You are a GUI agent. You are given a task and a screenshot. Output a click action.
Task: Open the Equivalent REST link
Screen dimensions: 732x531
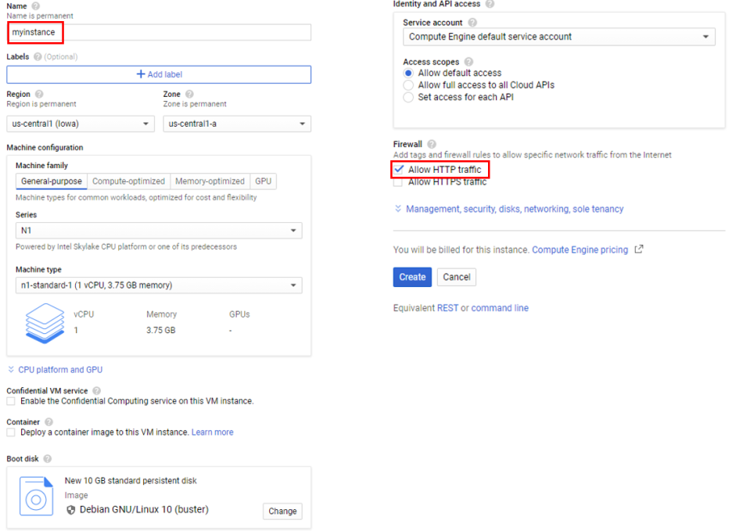(x=447, y=308)
